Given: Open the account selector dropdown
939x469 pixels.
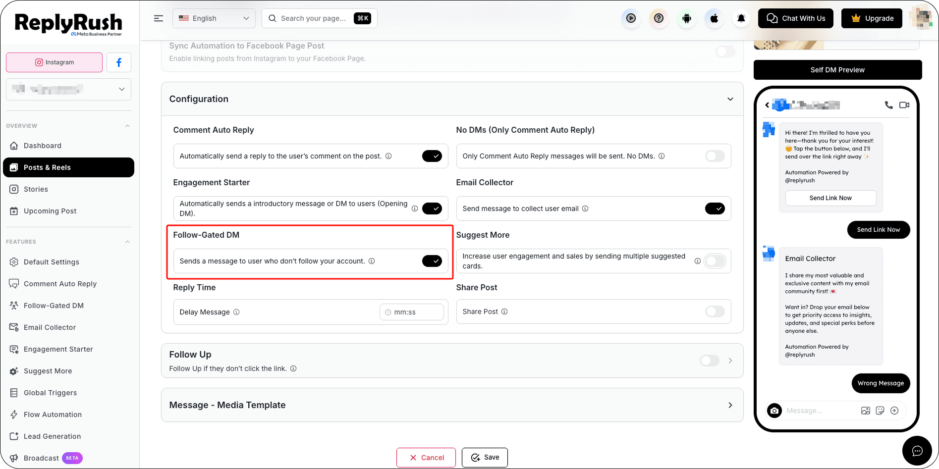Looking at the screenshot, I should click(x=69, y=89).
